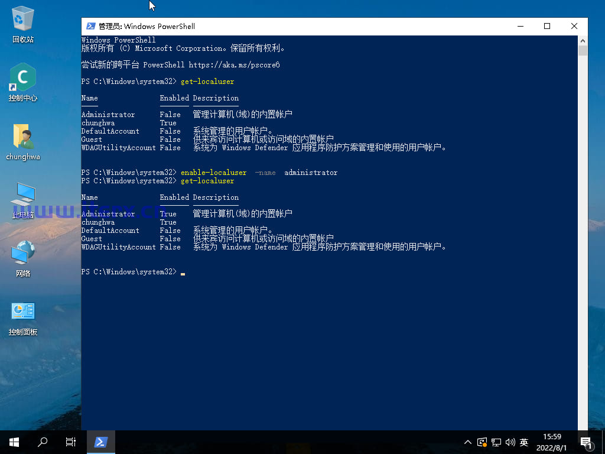This screenshot has height=454, width=605.
Task: Minimize the PowerShell window
Action: [x=521, y=26]
